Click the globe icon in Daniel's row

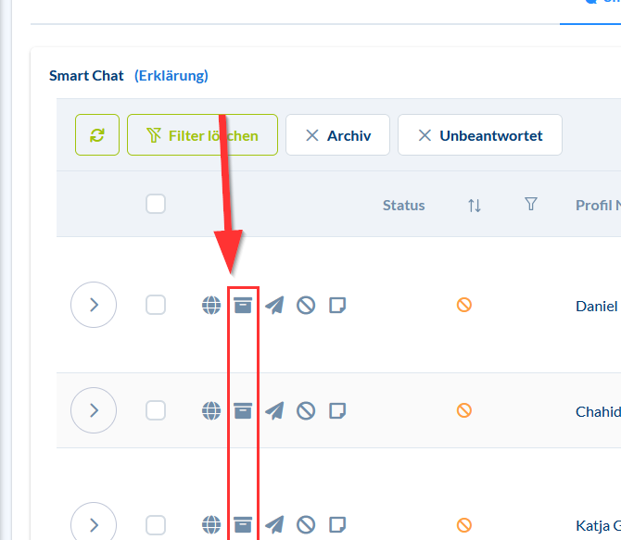point(211,305)
